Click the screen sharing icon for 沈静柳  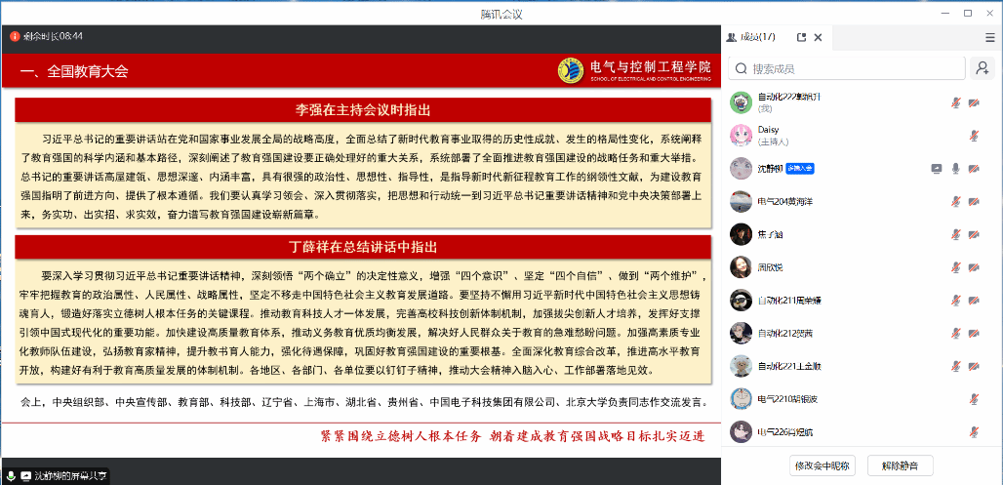[937, 168]
